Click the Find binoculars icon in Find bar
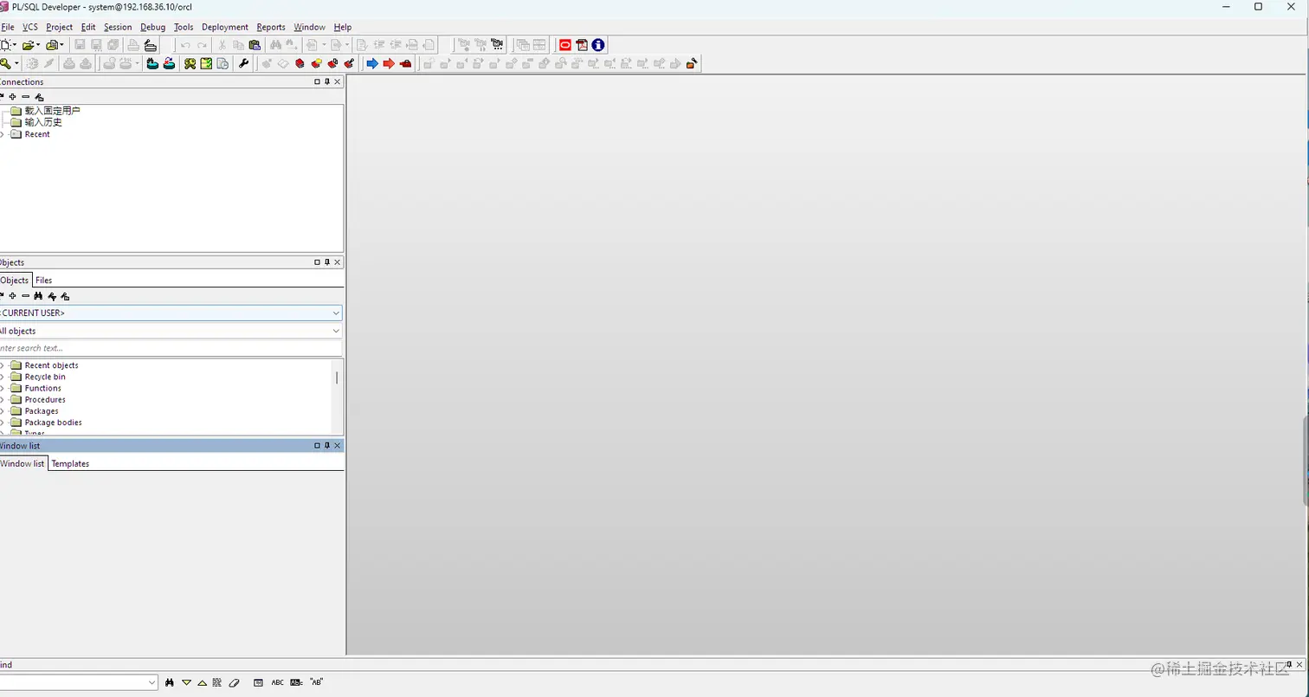1309x697 pixels. pyautogui.click(x=170, y=682)
